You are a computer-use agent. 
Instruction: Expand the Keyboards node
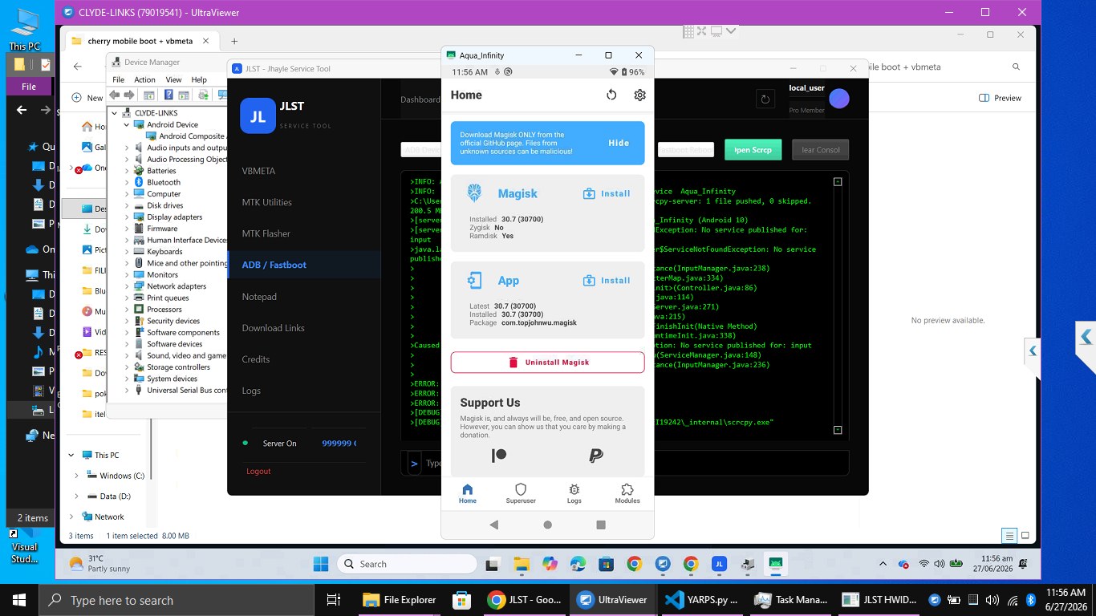click(x=127, y=252)
